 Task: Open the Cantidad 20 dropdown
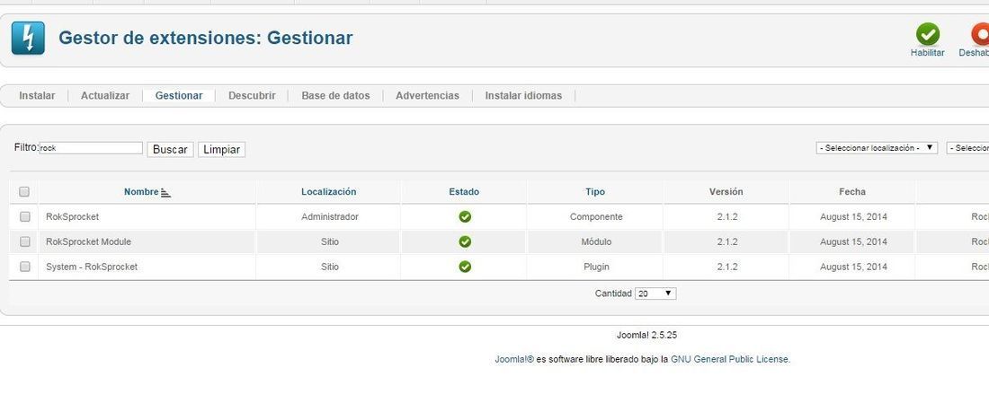[655, 293]
